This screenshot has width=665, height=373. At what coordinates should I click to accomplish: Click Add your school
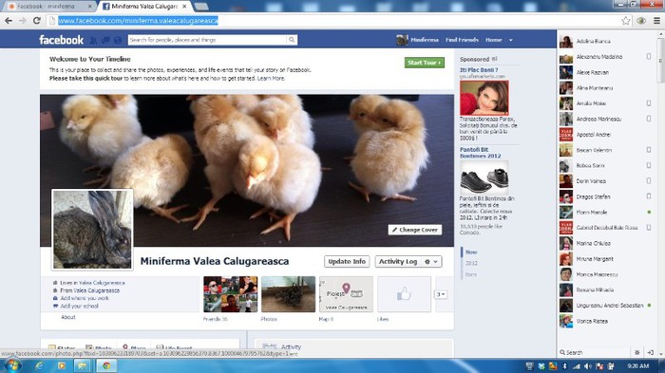79,306
